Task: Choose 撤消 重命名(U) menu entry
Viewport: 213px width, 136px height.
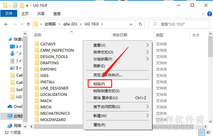Action: tap(118, 98)
